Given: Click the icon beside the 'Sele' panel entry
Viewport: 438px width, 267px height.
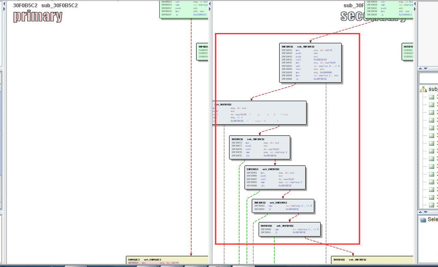Looking at the screenshot, I should (423, 219).
